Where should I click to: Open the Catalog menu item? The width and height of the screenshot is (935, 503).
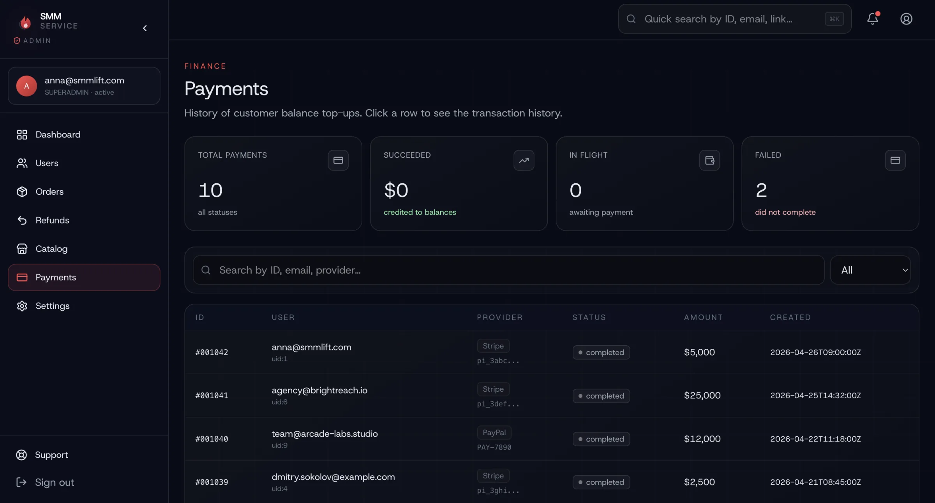51,249
